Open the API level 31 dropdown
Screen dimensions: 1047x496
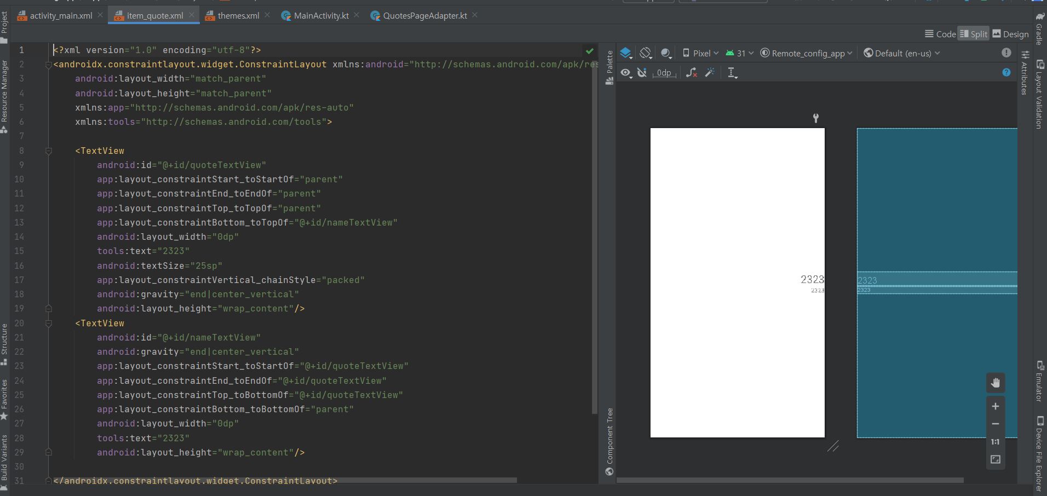[739, 53]
